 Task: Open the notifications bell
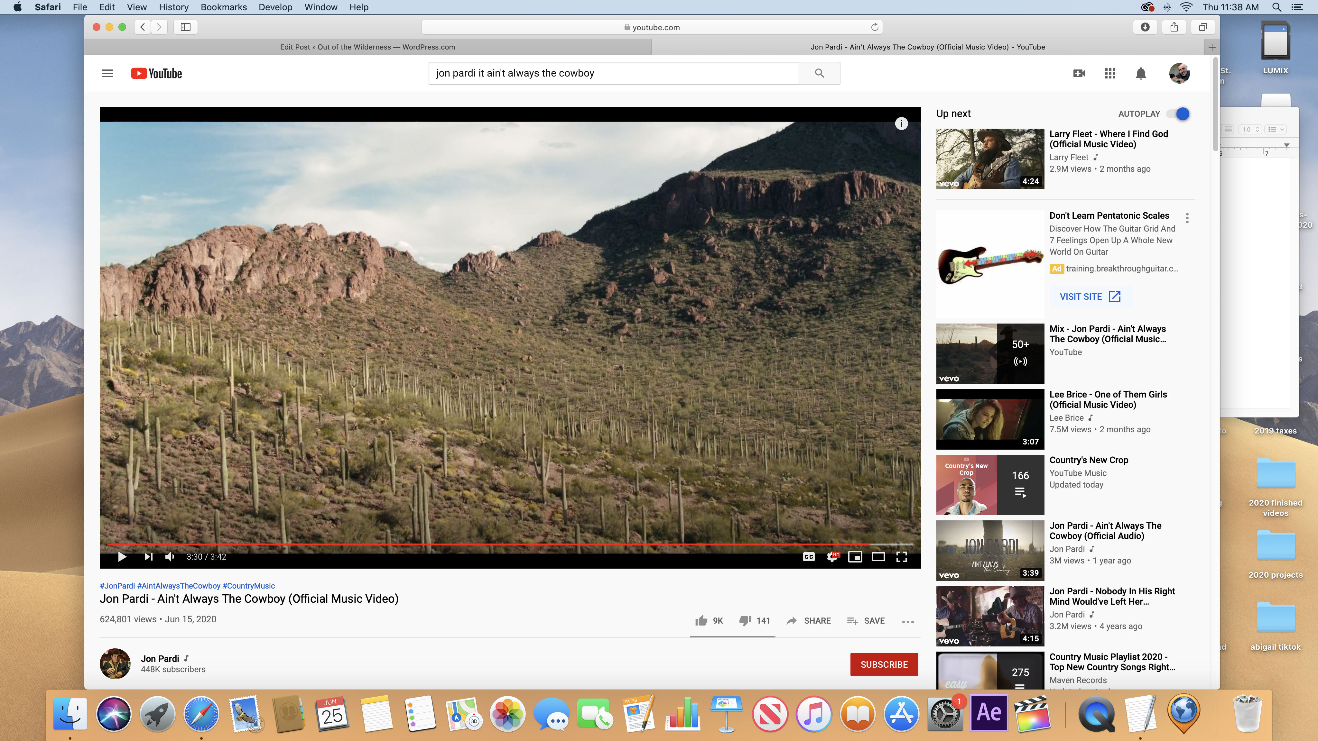pyautogui.click(x=1140, y=73)
